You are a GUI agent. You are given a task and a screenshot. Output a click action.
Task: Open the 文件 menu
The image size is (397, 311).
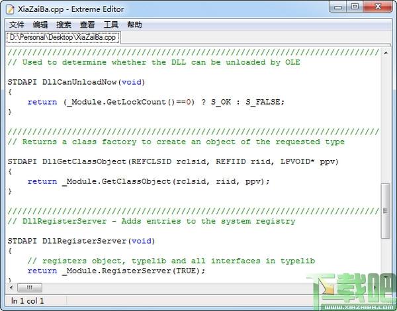(x=17, y=24)
